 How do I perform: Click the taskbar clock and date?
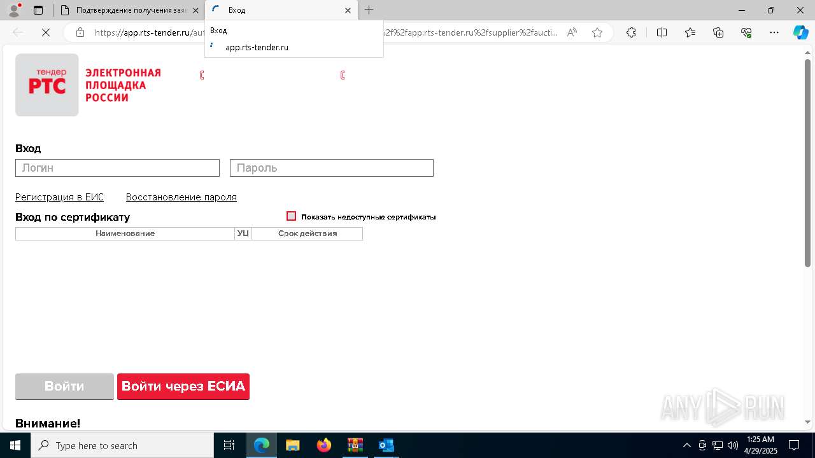point(760,445)
